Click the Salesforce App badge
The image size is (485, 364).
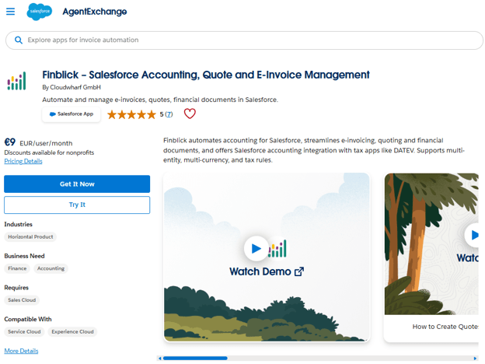click(72, 114)
